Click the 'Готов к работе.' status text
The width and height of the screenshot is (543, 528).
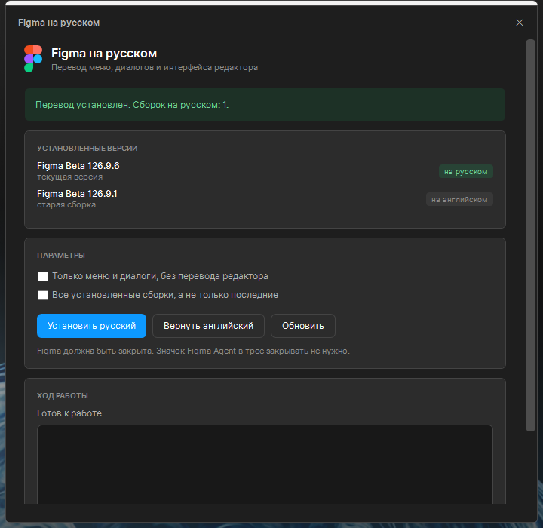click(71, 413)
